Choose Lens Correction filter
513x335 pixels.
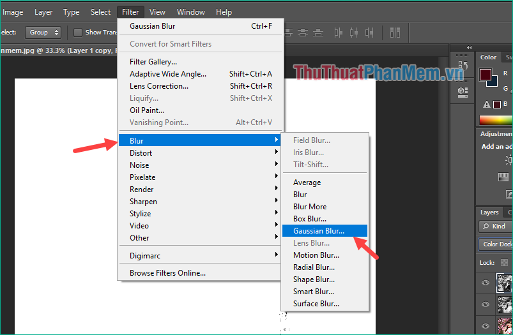201,86
